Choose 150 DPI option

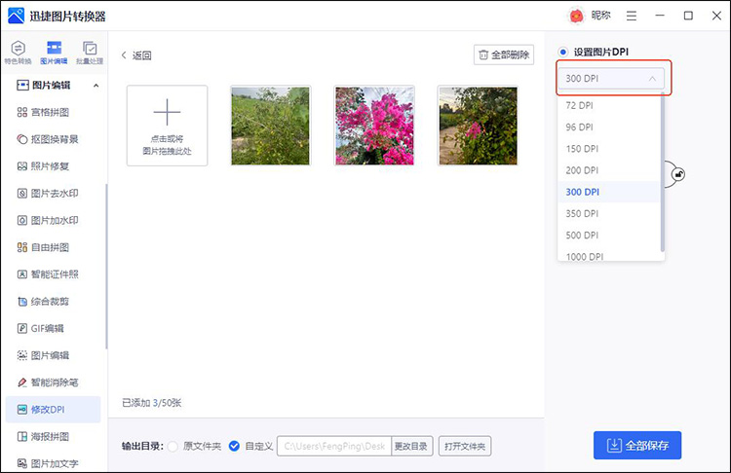pos(608,149)
